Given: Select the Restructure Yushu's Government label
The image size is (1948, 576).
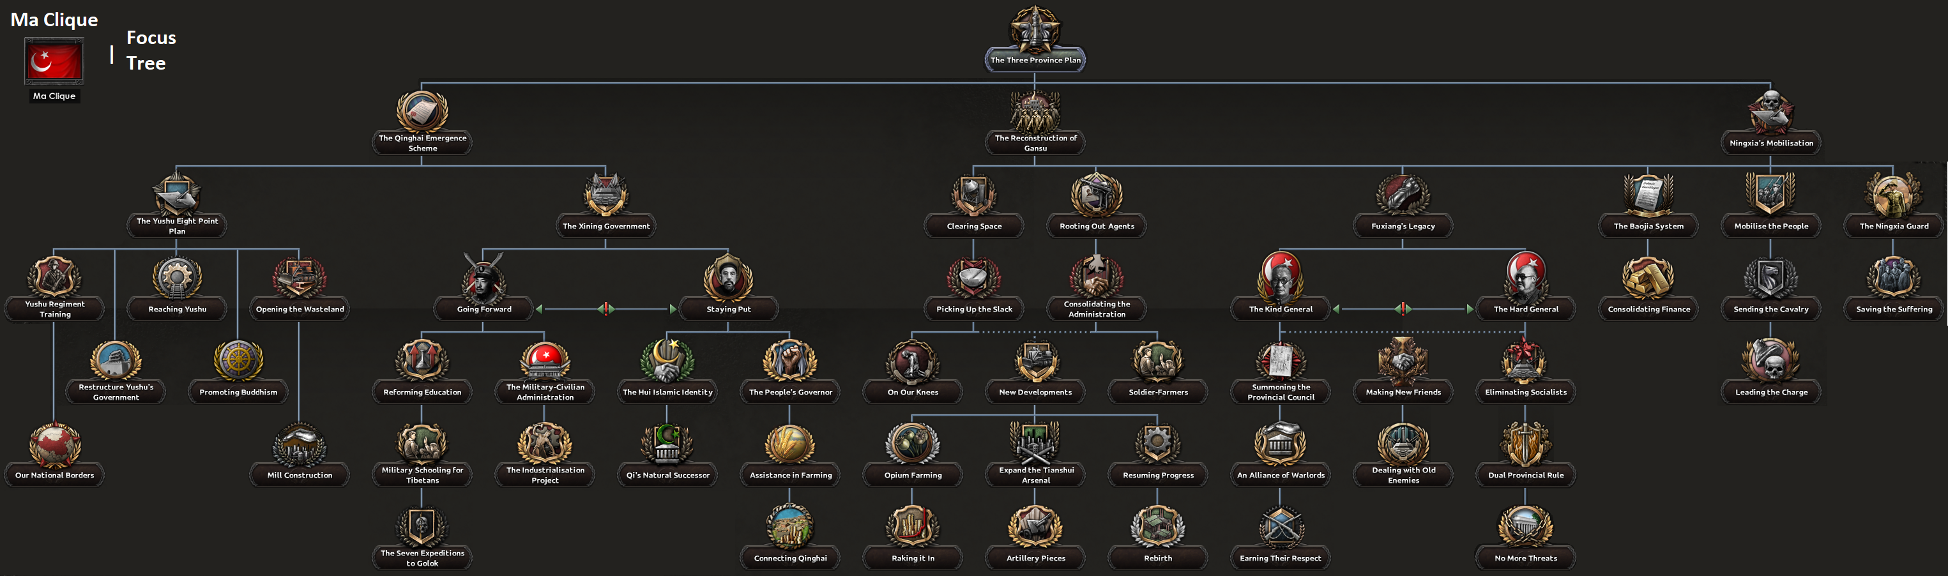Looking at the screenshot, I should [116, 392].
